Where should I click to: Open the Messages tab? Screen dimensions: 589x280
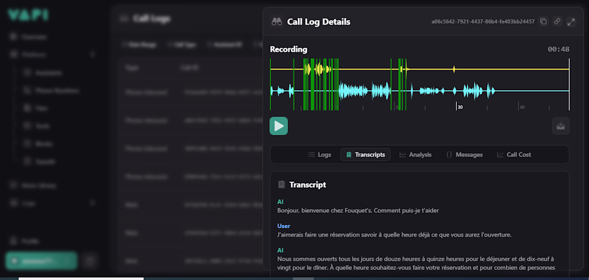click(464, 154)
